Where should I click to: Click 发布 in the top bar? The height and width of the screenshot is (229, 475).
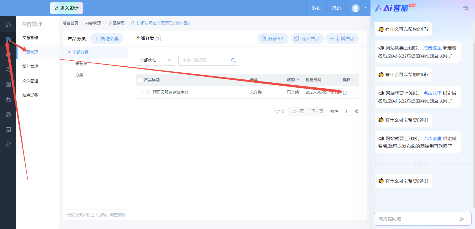316,8
